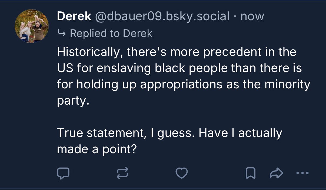This screenshot has width=326, height=190.
Task: Click the "made a point?" final line
Action: coord(96,149)
